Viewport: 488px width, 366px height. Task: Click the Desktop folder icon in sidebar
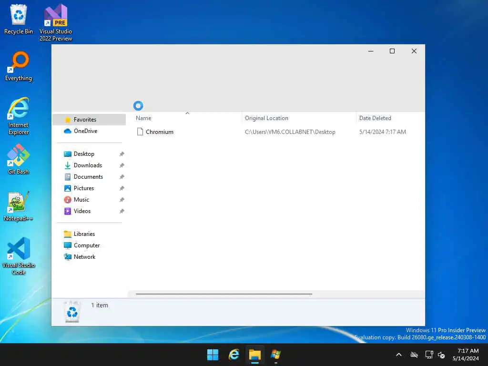tap(68, 154)
